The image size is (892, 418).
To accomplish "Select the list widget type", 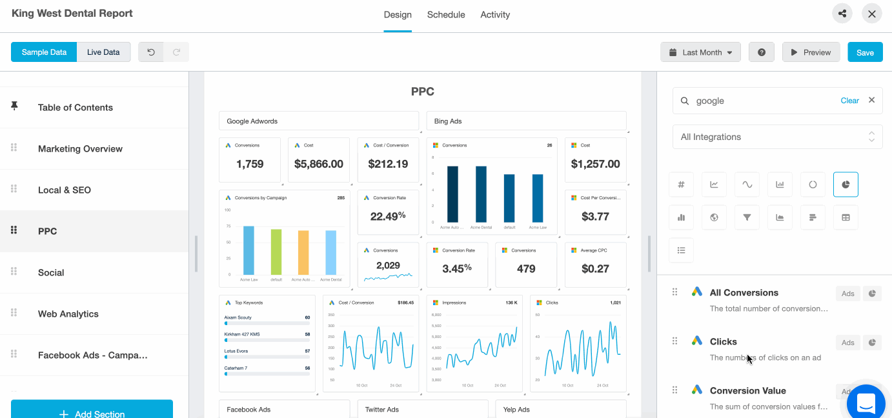I will [682, 250].
